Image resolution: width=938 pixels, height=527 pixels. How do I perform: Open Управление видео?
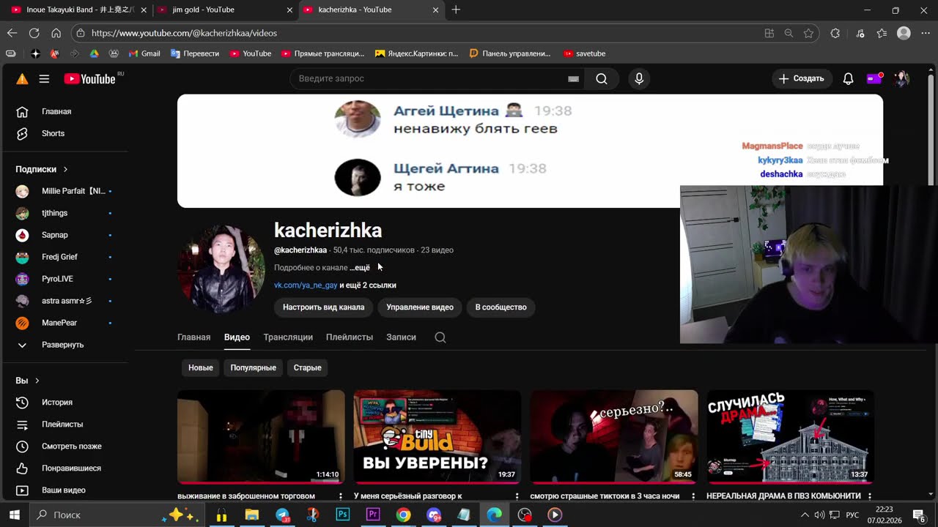(420, 307)
